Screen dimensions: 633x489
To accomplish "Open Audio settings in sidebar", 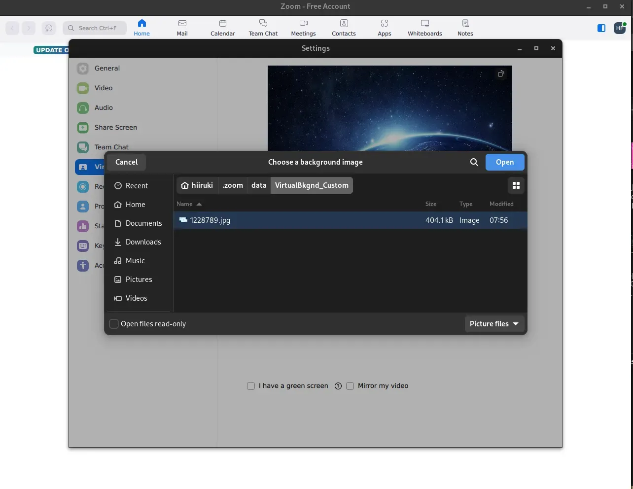I will tap(103, 107).
